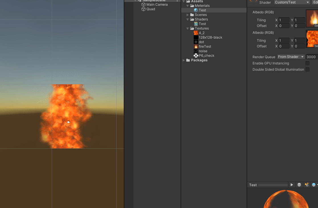Select the Quad cube icon

[143, 9]
